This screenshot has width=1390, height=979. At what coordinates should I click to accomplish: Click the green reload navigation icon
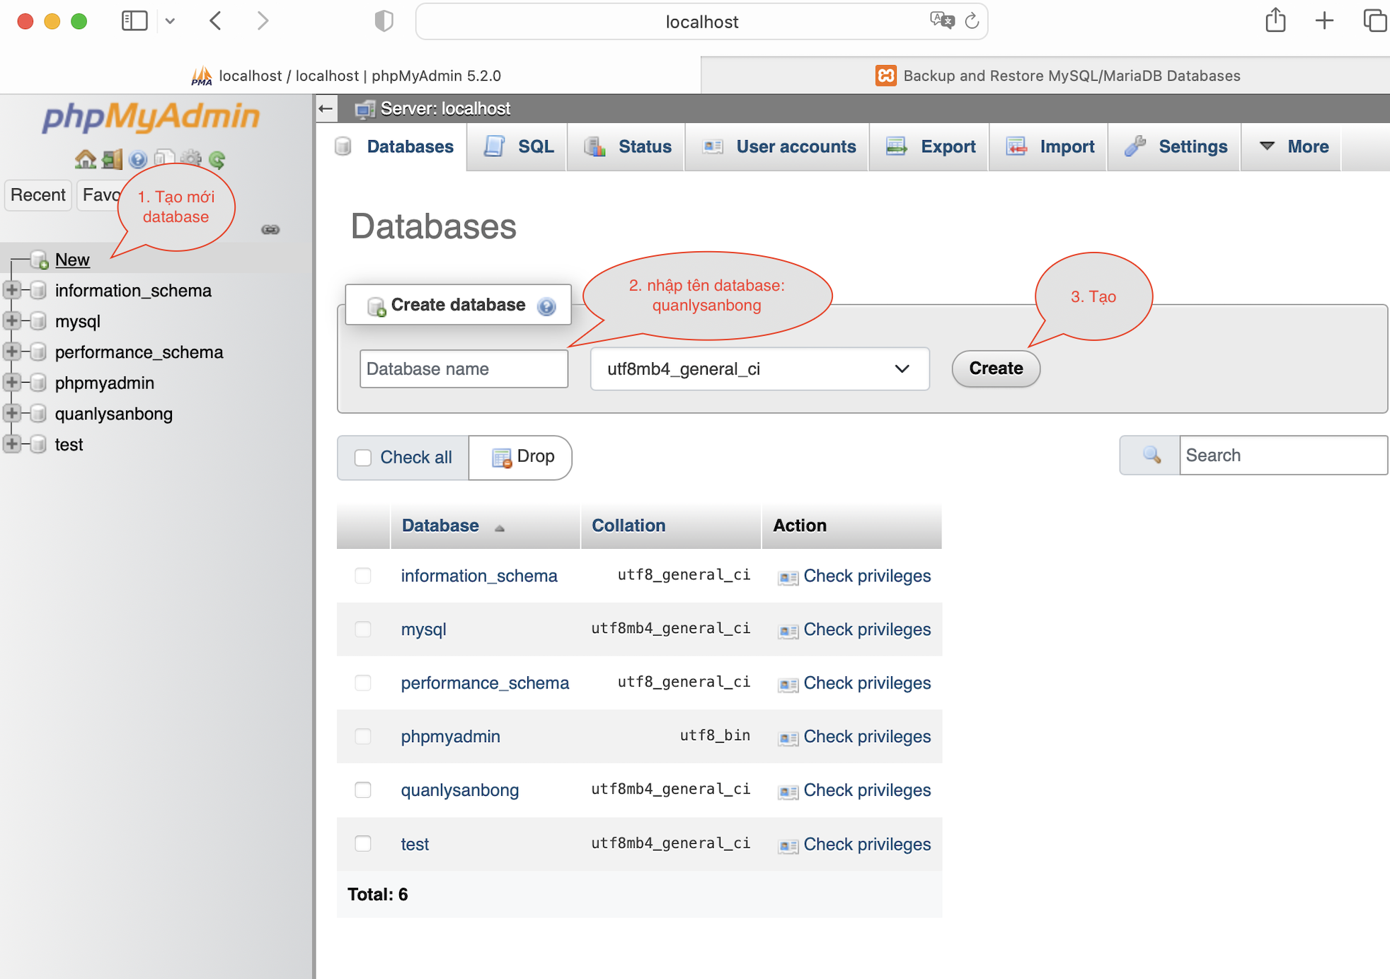tap(217, 159)
